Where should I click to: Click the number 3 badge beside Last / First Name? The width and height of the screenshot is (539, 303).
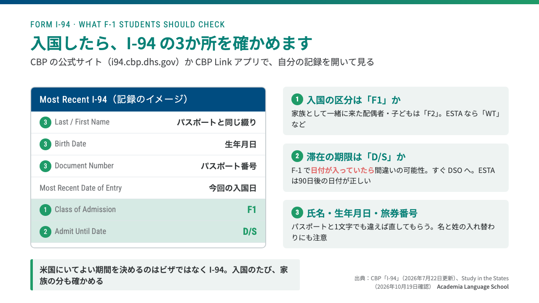coord(45,122)
